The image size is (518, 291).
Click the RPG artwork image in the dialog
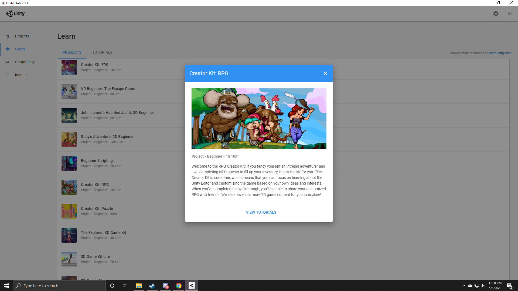point(259,119)
